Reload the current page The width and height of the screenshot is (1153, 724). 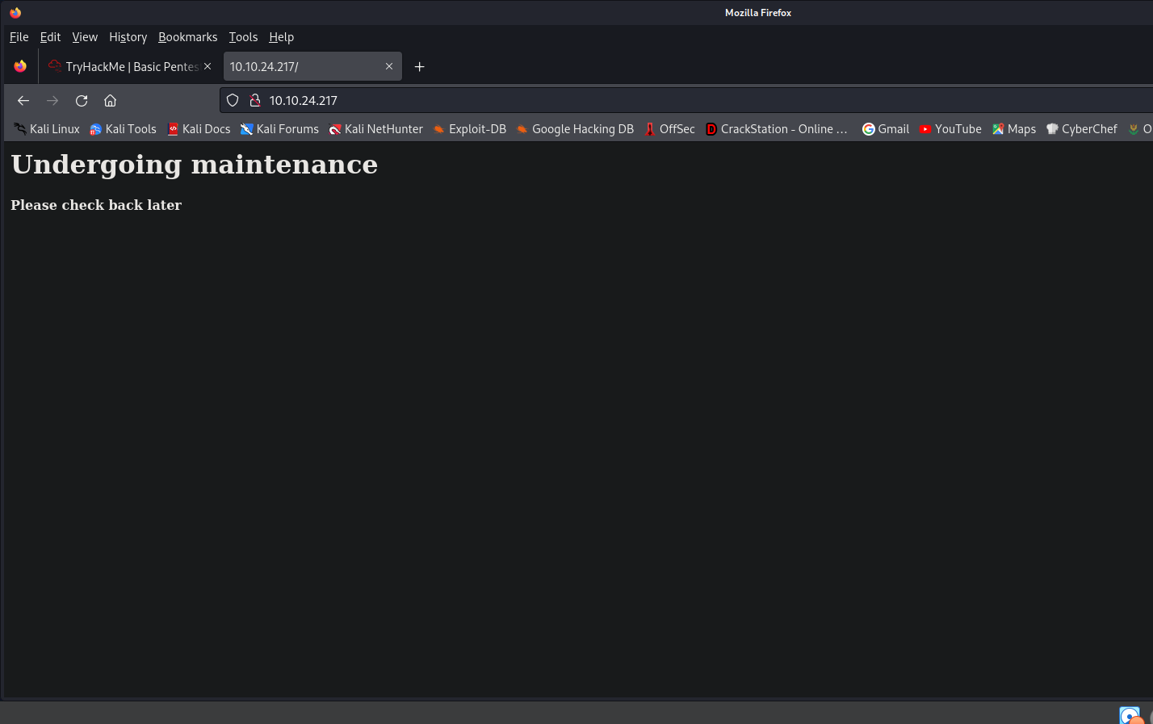(x=82, y=101)
